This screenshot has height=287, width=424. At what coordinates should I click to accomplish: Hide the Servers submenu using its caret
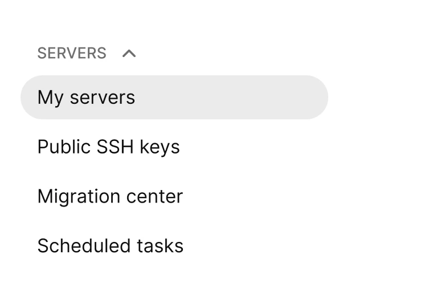[129, 54]
